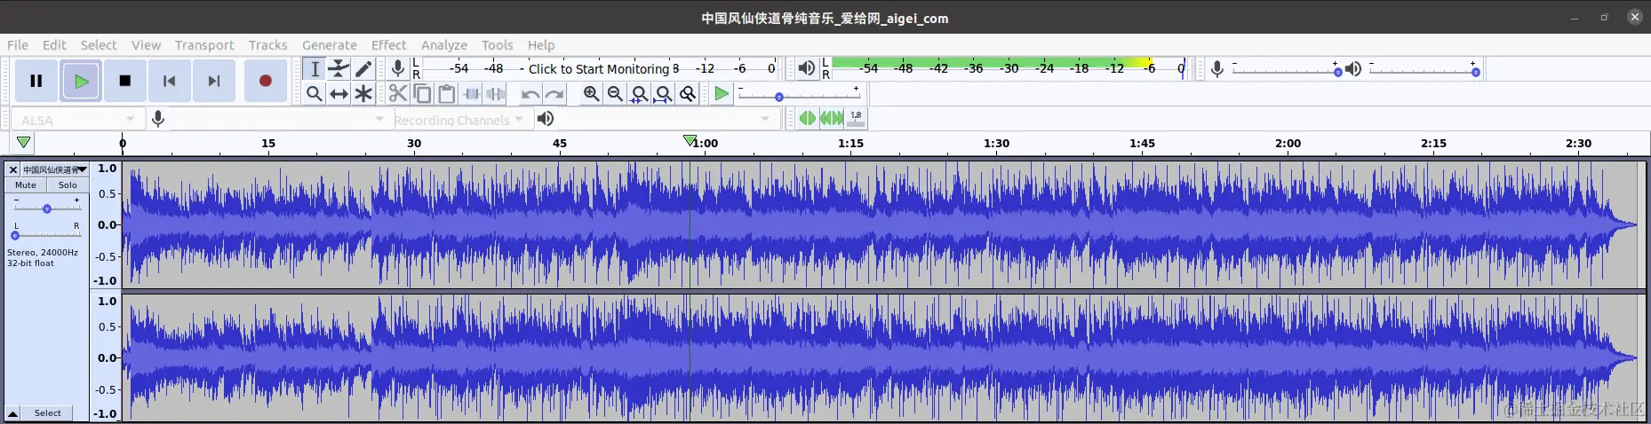Click the Silence audio selection icon

point(496,93)
